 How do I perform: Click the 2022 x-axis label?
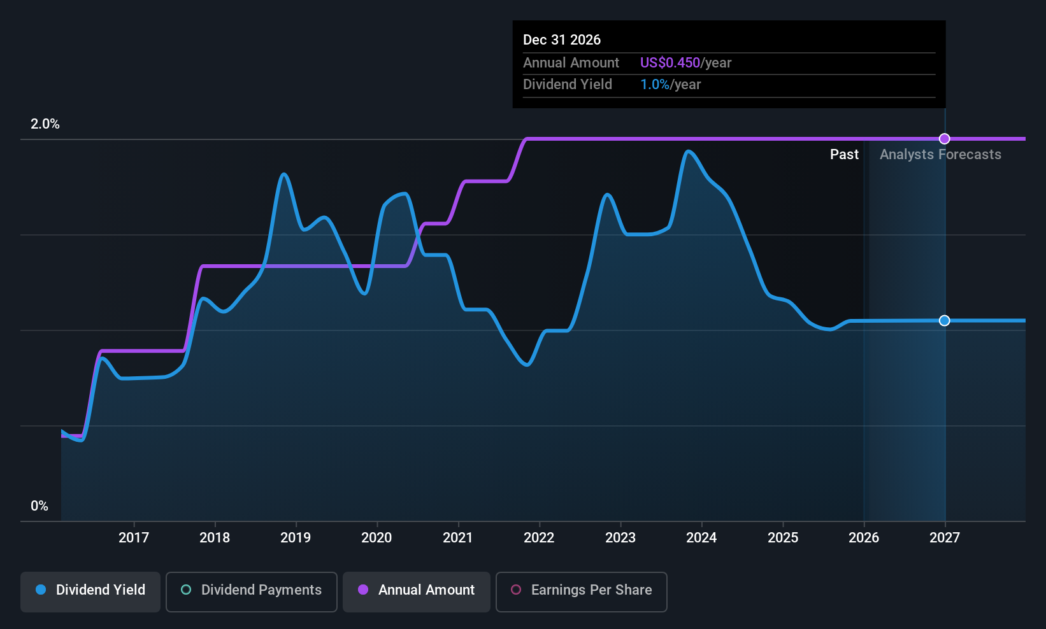click(x=539, y=538)
